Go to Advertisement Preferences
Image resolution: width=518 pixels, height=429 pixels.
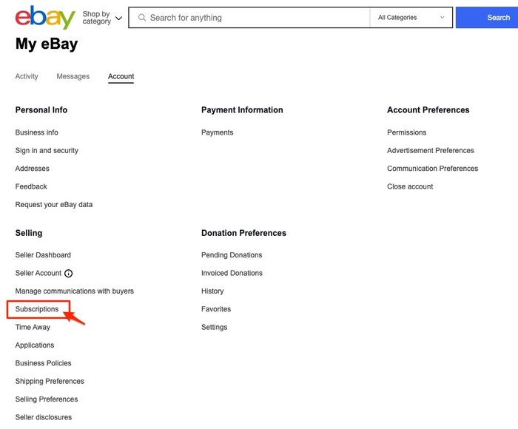[430, 150]
